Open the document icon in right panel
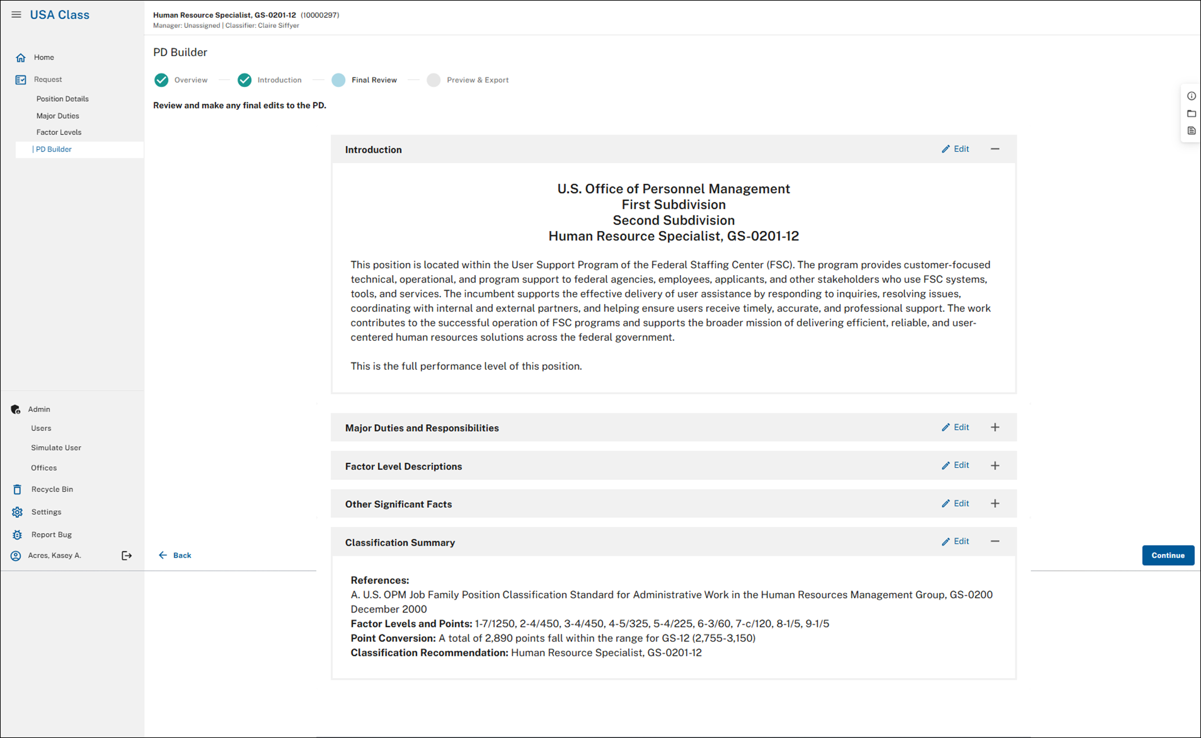Viewport: 1201px width, 738px height. [x=1192, y=131]
